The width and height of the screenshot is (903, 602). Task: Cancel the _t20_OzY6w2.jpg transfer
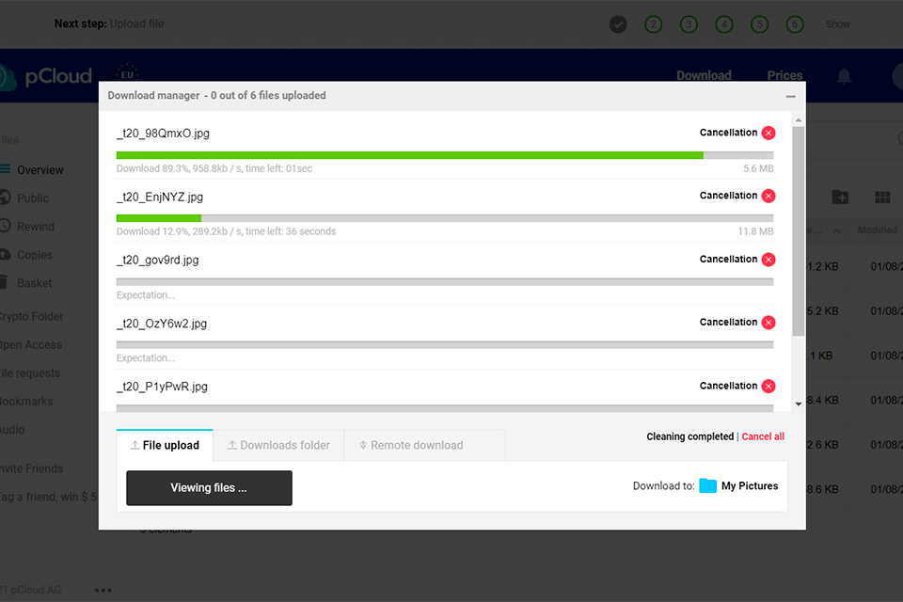click(768, 322)
